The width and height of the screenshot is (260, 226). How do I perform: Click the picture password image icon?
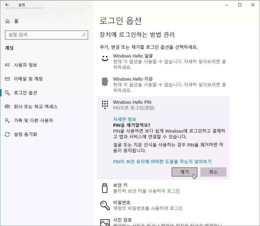pyautogui.click(x=105, y=223)
